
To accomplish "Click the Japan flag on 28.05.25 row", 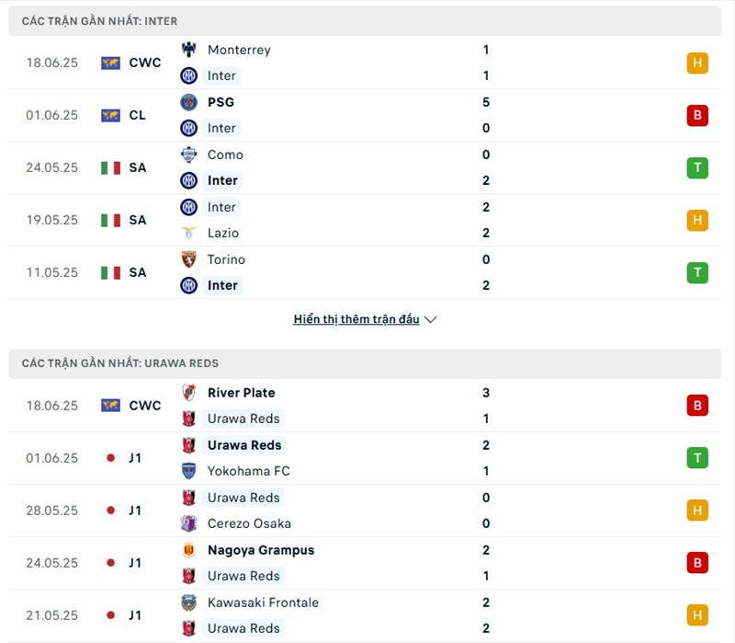I will pos(111,511).
